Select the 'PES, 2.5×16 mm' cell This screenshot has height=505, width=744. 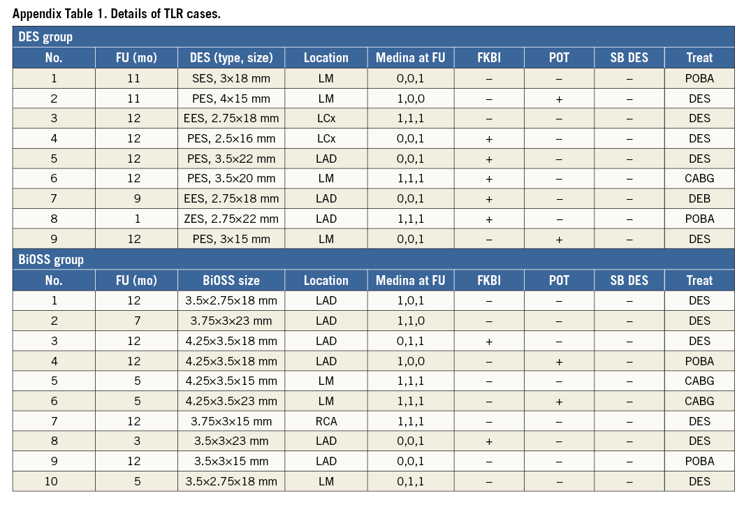click(x=231, y=139)
